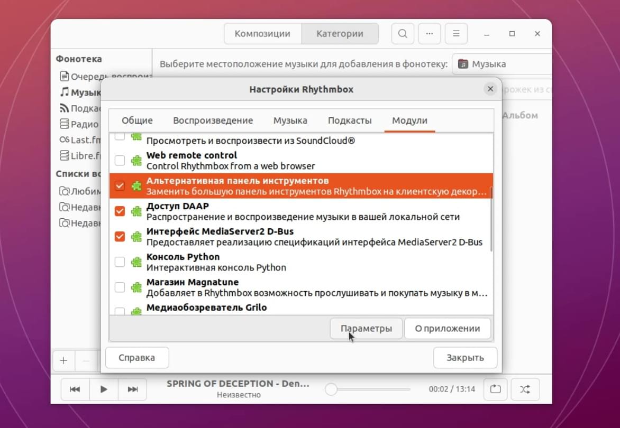This screenshot has width=620, height=428.
Task: Switch to the Подкасты settings tab
Action: tap(350, 120)
